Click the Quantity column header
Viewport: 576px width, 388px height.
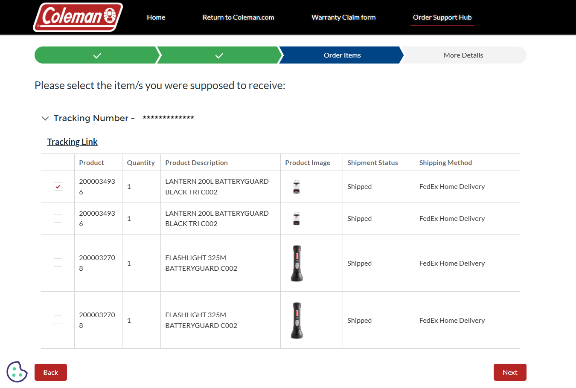141,162
